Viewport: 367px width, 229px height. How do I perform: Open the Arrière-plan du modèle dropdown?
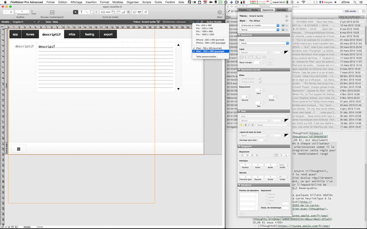tap(259, 26)
